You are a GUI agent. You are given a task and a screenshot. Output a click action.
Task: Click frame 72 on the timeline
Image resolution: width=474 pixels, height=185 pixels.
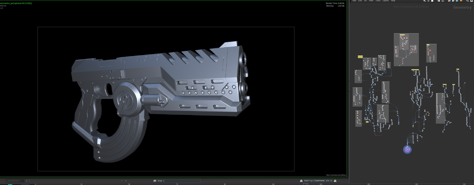(177, 184)
